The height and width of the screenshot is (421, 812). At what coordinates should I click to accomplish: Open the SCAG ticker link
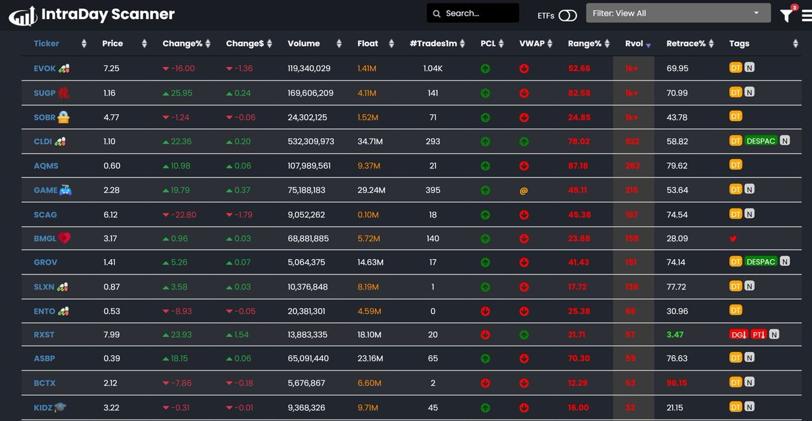45,215
